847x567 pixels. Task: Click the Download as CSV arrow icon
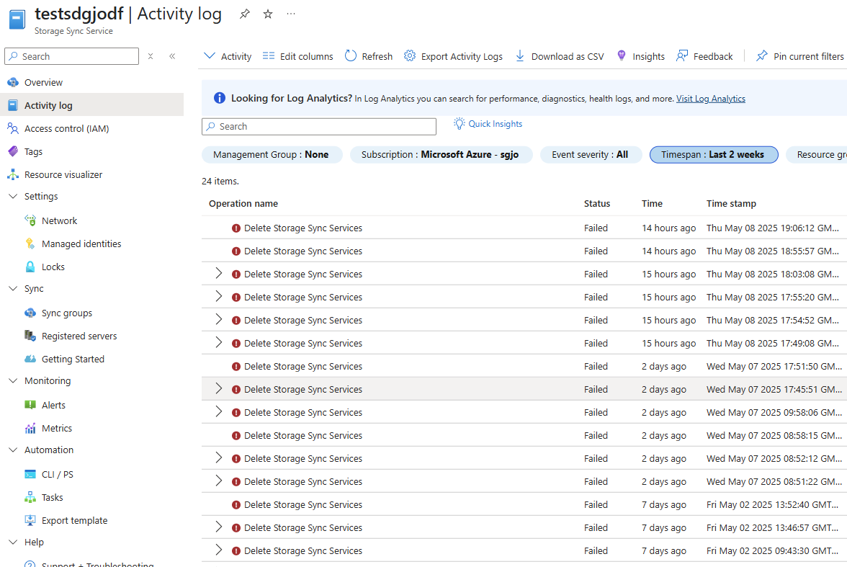pos(520,55)
